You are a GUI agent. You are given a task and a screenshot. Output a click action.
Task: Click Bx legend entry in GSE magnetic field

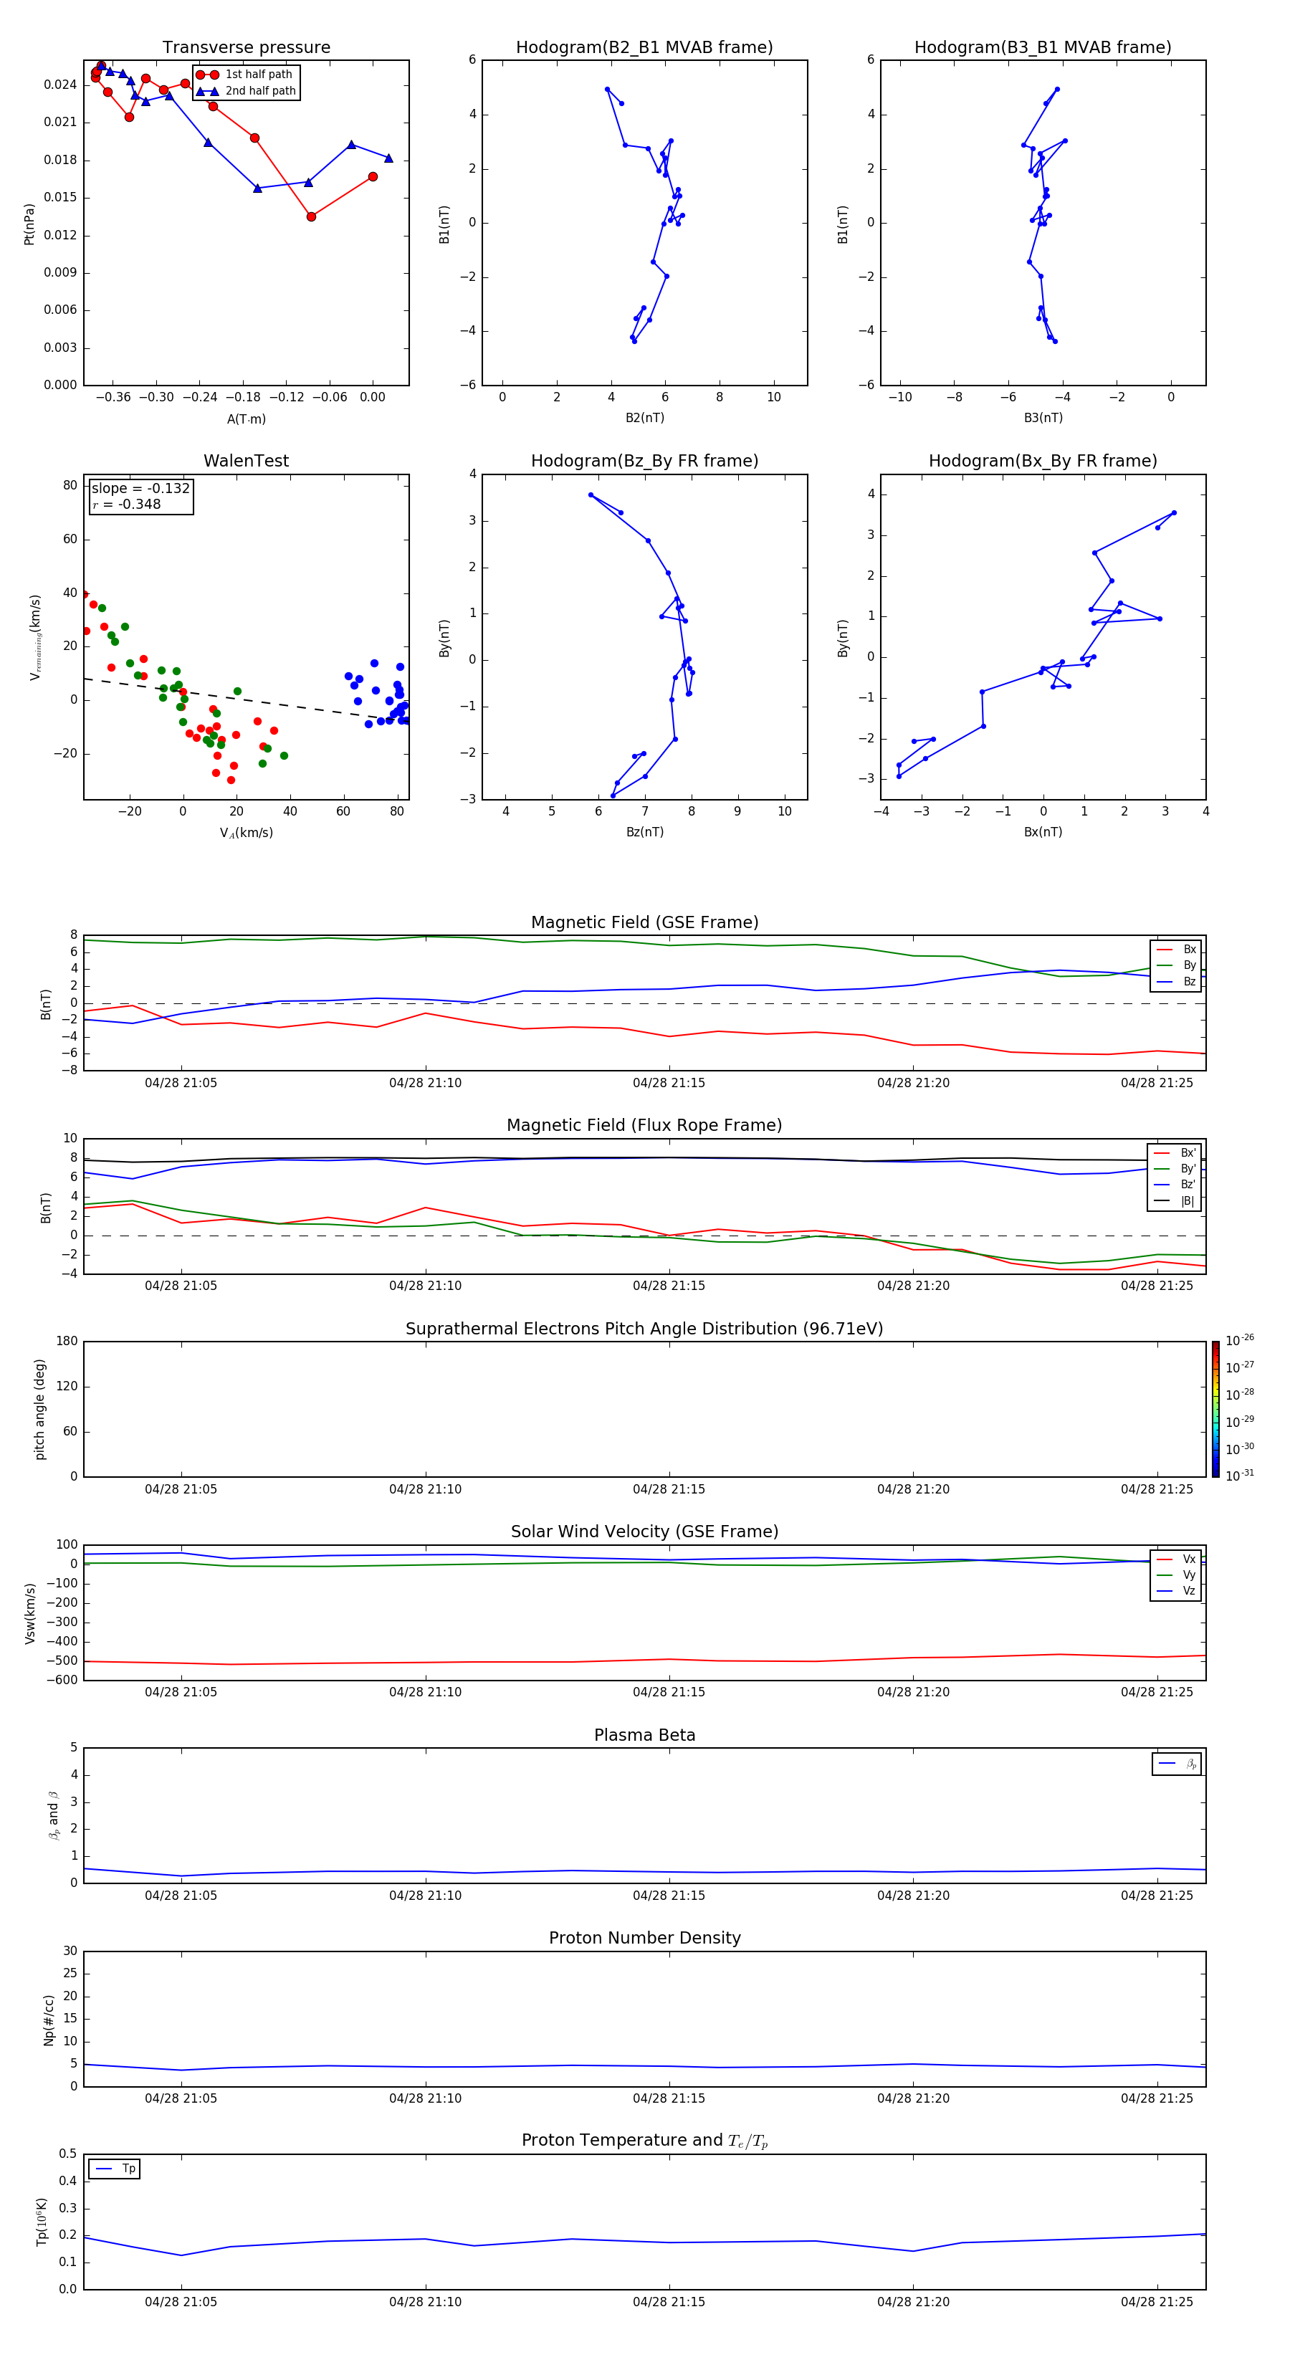(1176, 950)
